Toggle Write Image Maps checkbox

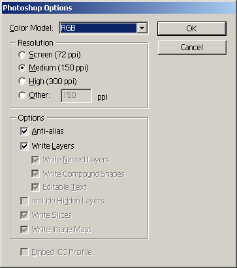24,230
